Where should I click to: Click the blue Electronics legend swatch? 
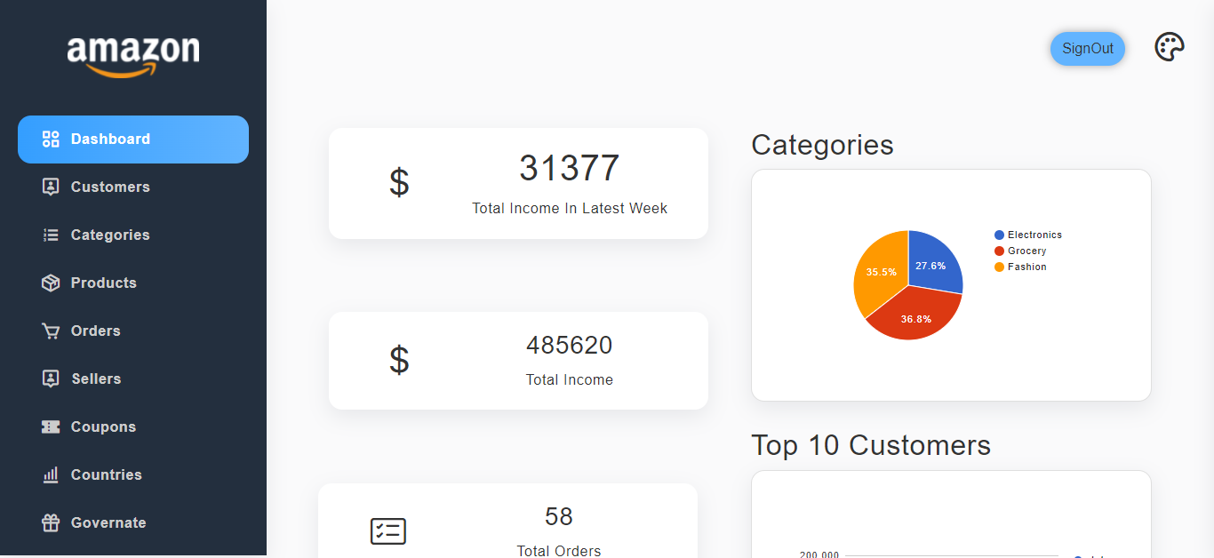999,235
